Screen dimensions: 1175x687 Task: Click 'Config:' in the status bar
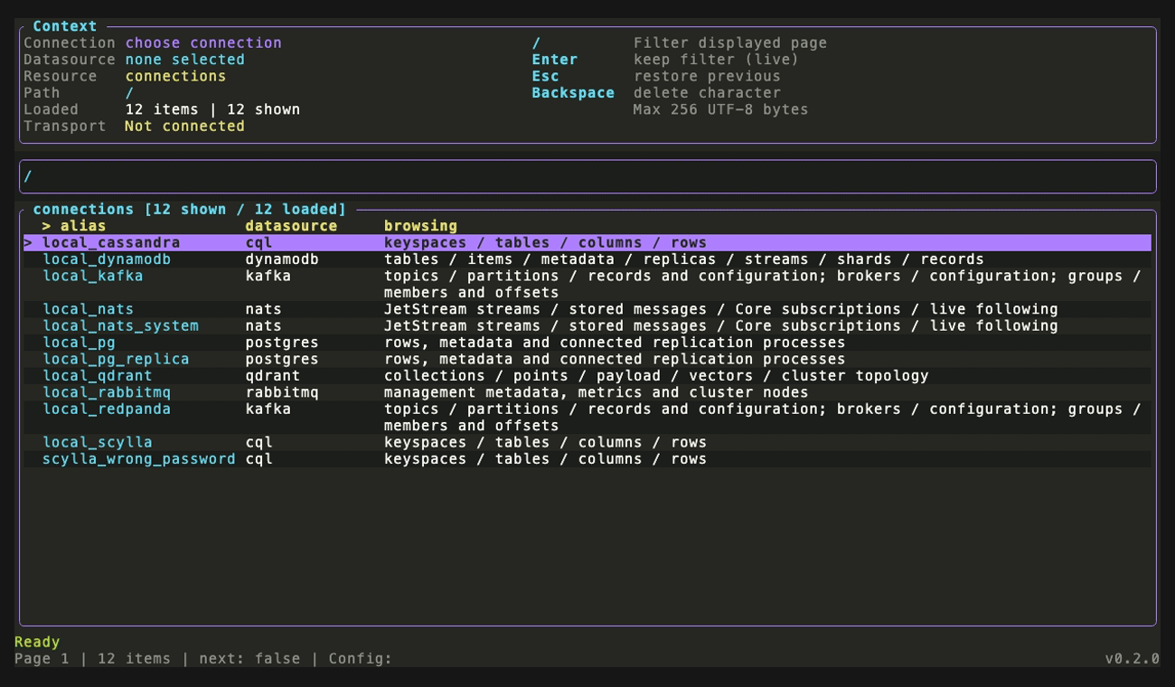coord(361,659)
